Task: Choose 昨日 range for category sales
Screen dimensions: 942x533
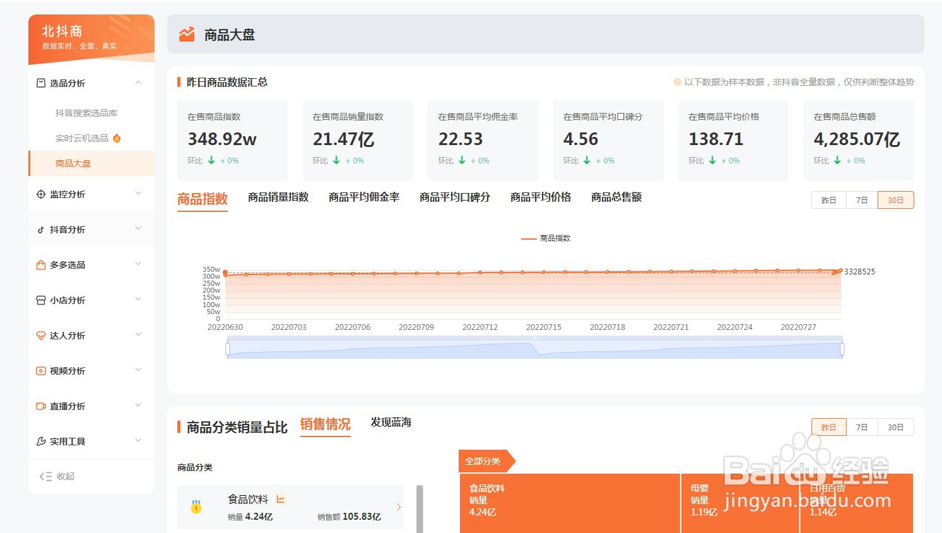Action: click(828, 427)
